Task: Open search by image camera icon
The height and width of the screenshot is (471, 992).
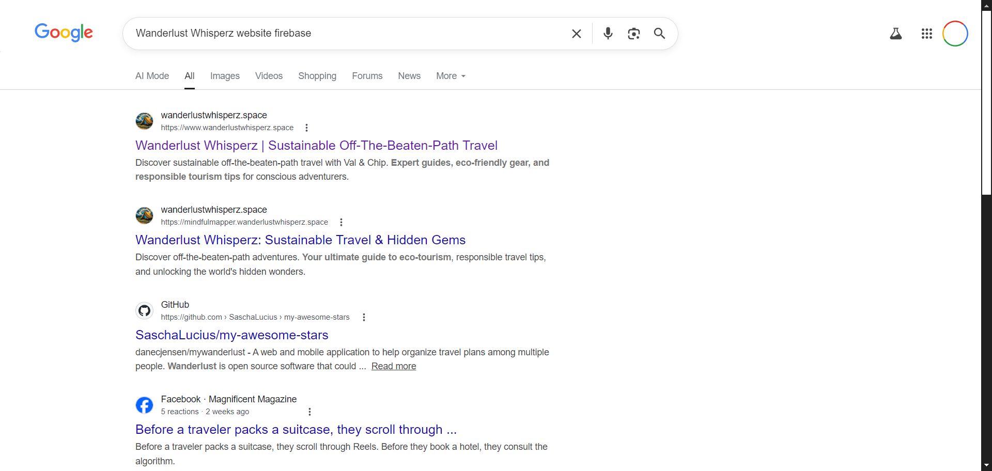Action: (633, 34)
